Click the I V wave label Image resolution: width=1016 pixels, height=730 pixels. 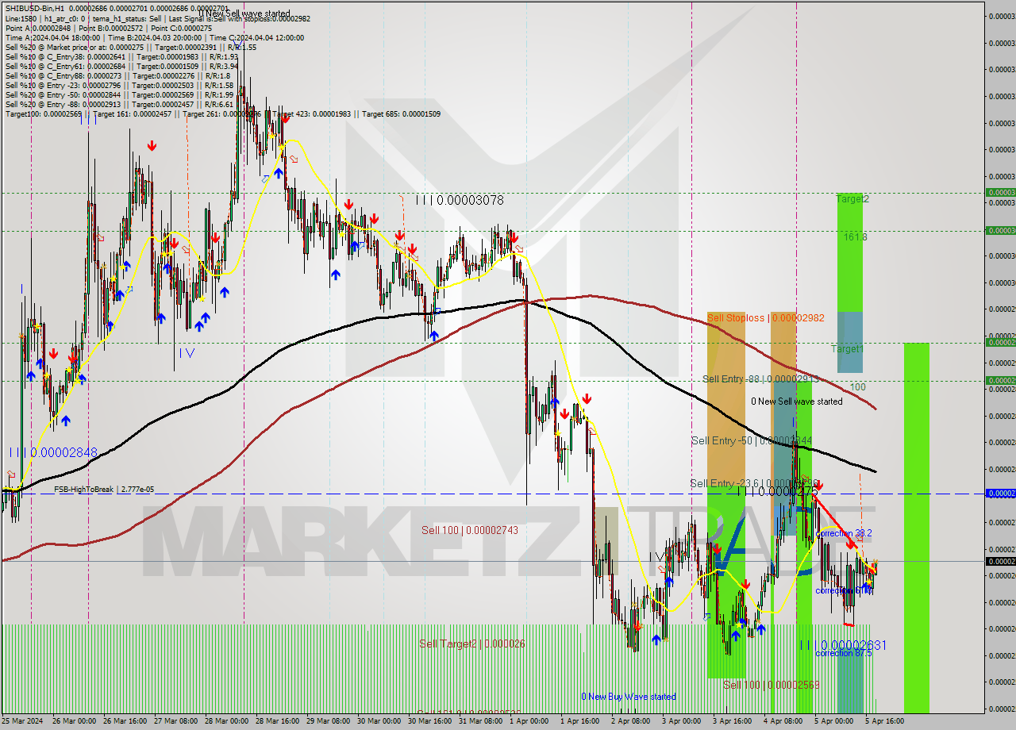(x=187, y=352)
